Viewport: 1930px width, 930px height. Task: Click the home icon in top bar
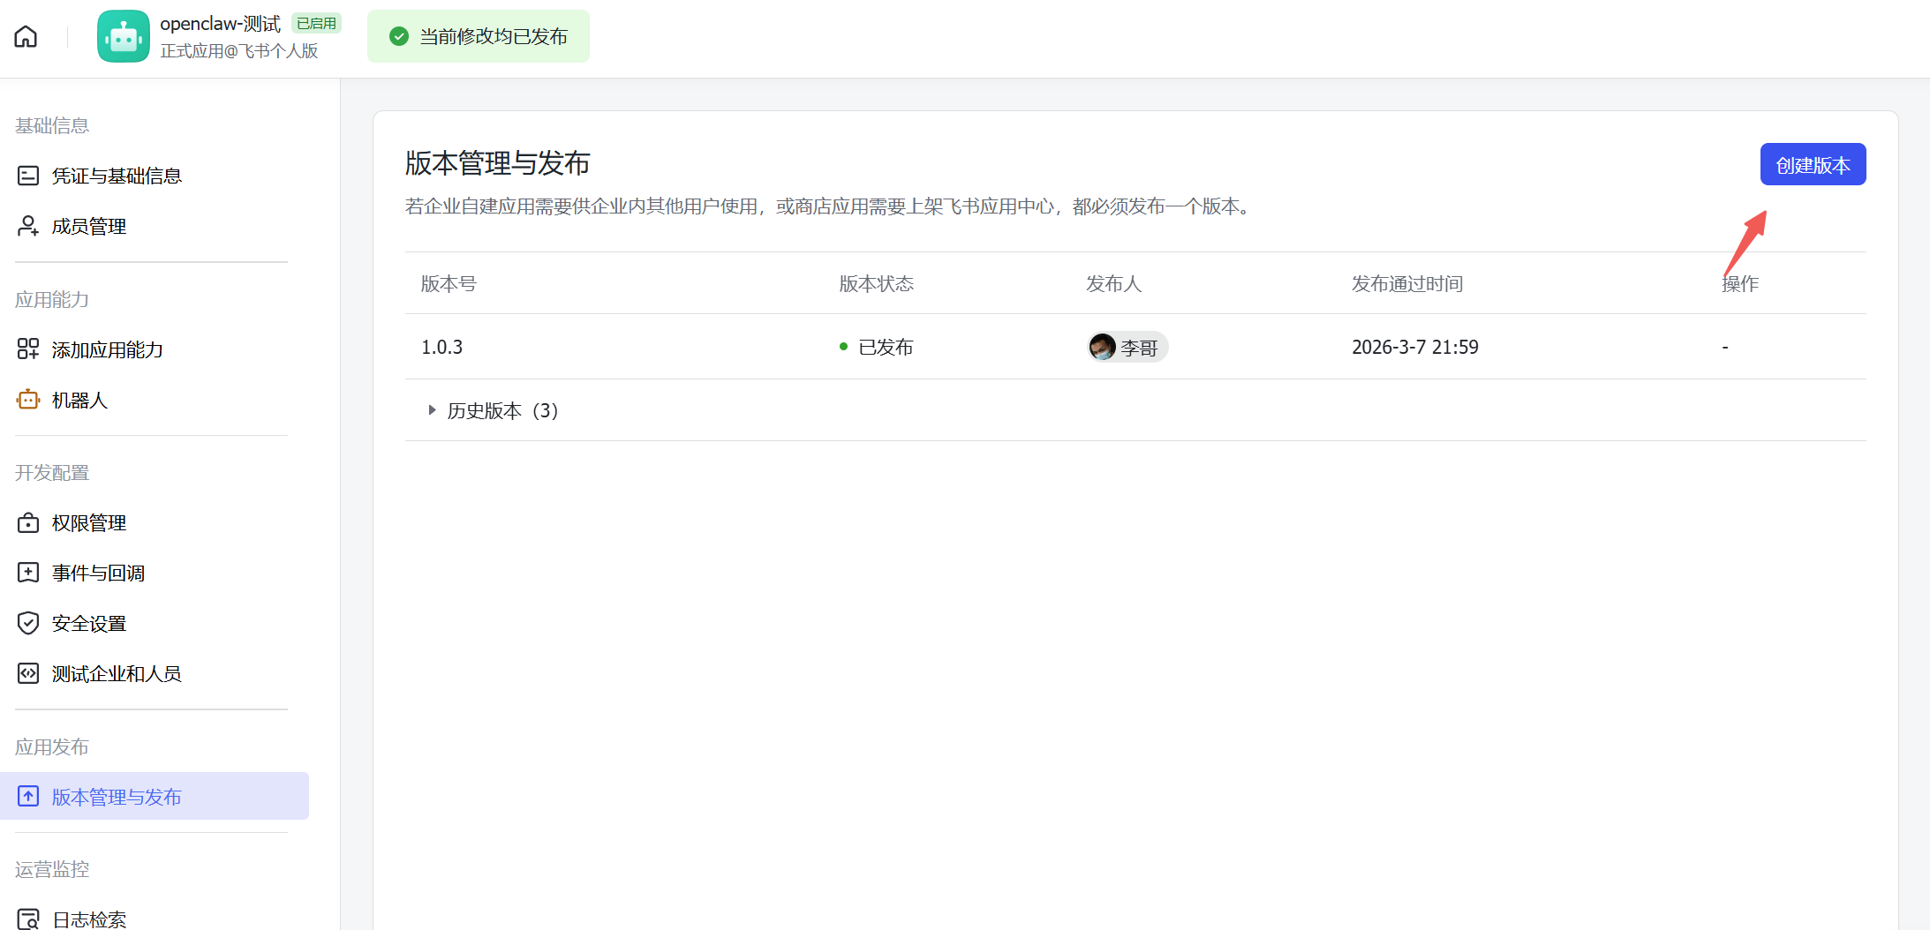[26, 36]
